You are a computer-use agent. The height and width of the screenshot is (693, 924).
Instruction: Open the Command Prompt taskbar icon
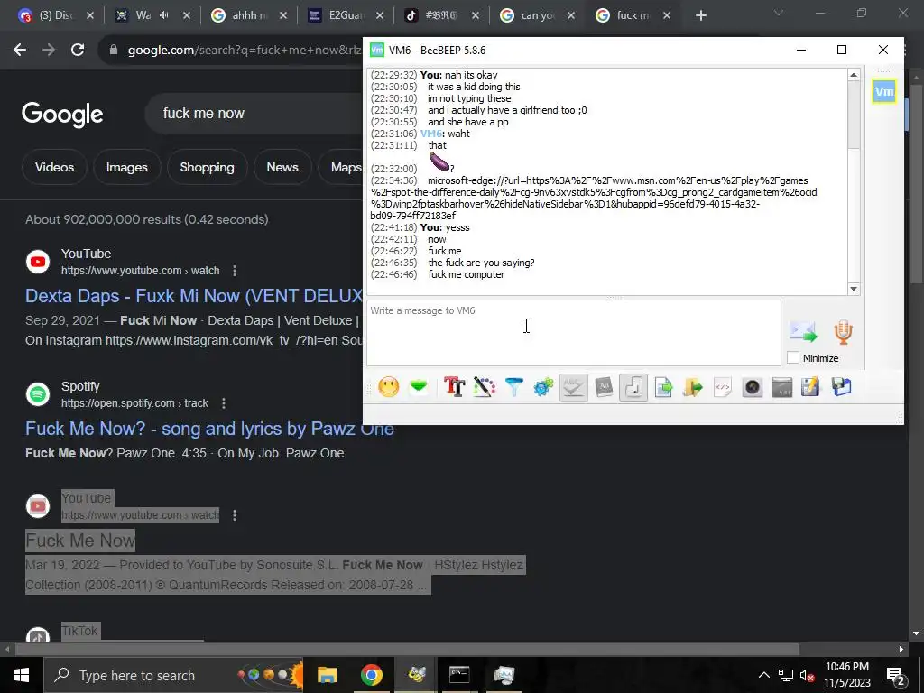[459, 675]
